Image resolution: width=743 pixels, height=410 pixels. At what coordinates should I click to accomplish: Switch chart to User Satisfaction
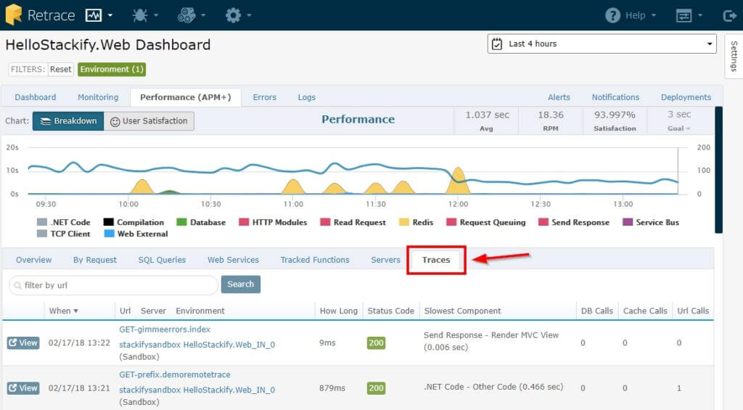pos(149,121)
